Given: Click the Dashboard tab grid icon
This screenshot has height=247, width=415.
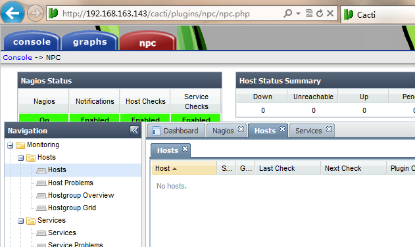Looking at the screenshot, I should pyautogui.click(x=157, y=131).
